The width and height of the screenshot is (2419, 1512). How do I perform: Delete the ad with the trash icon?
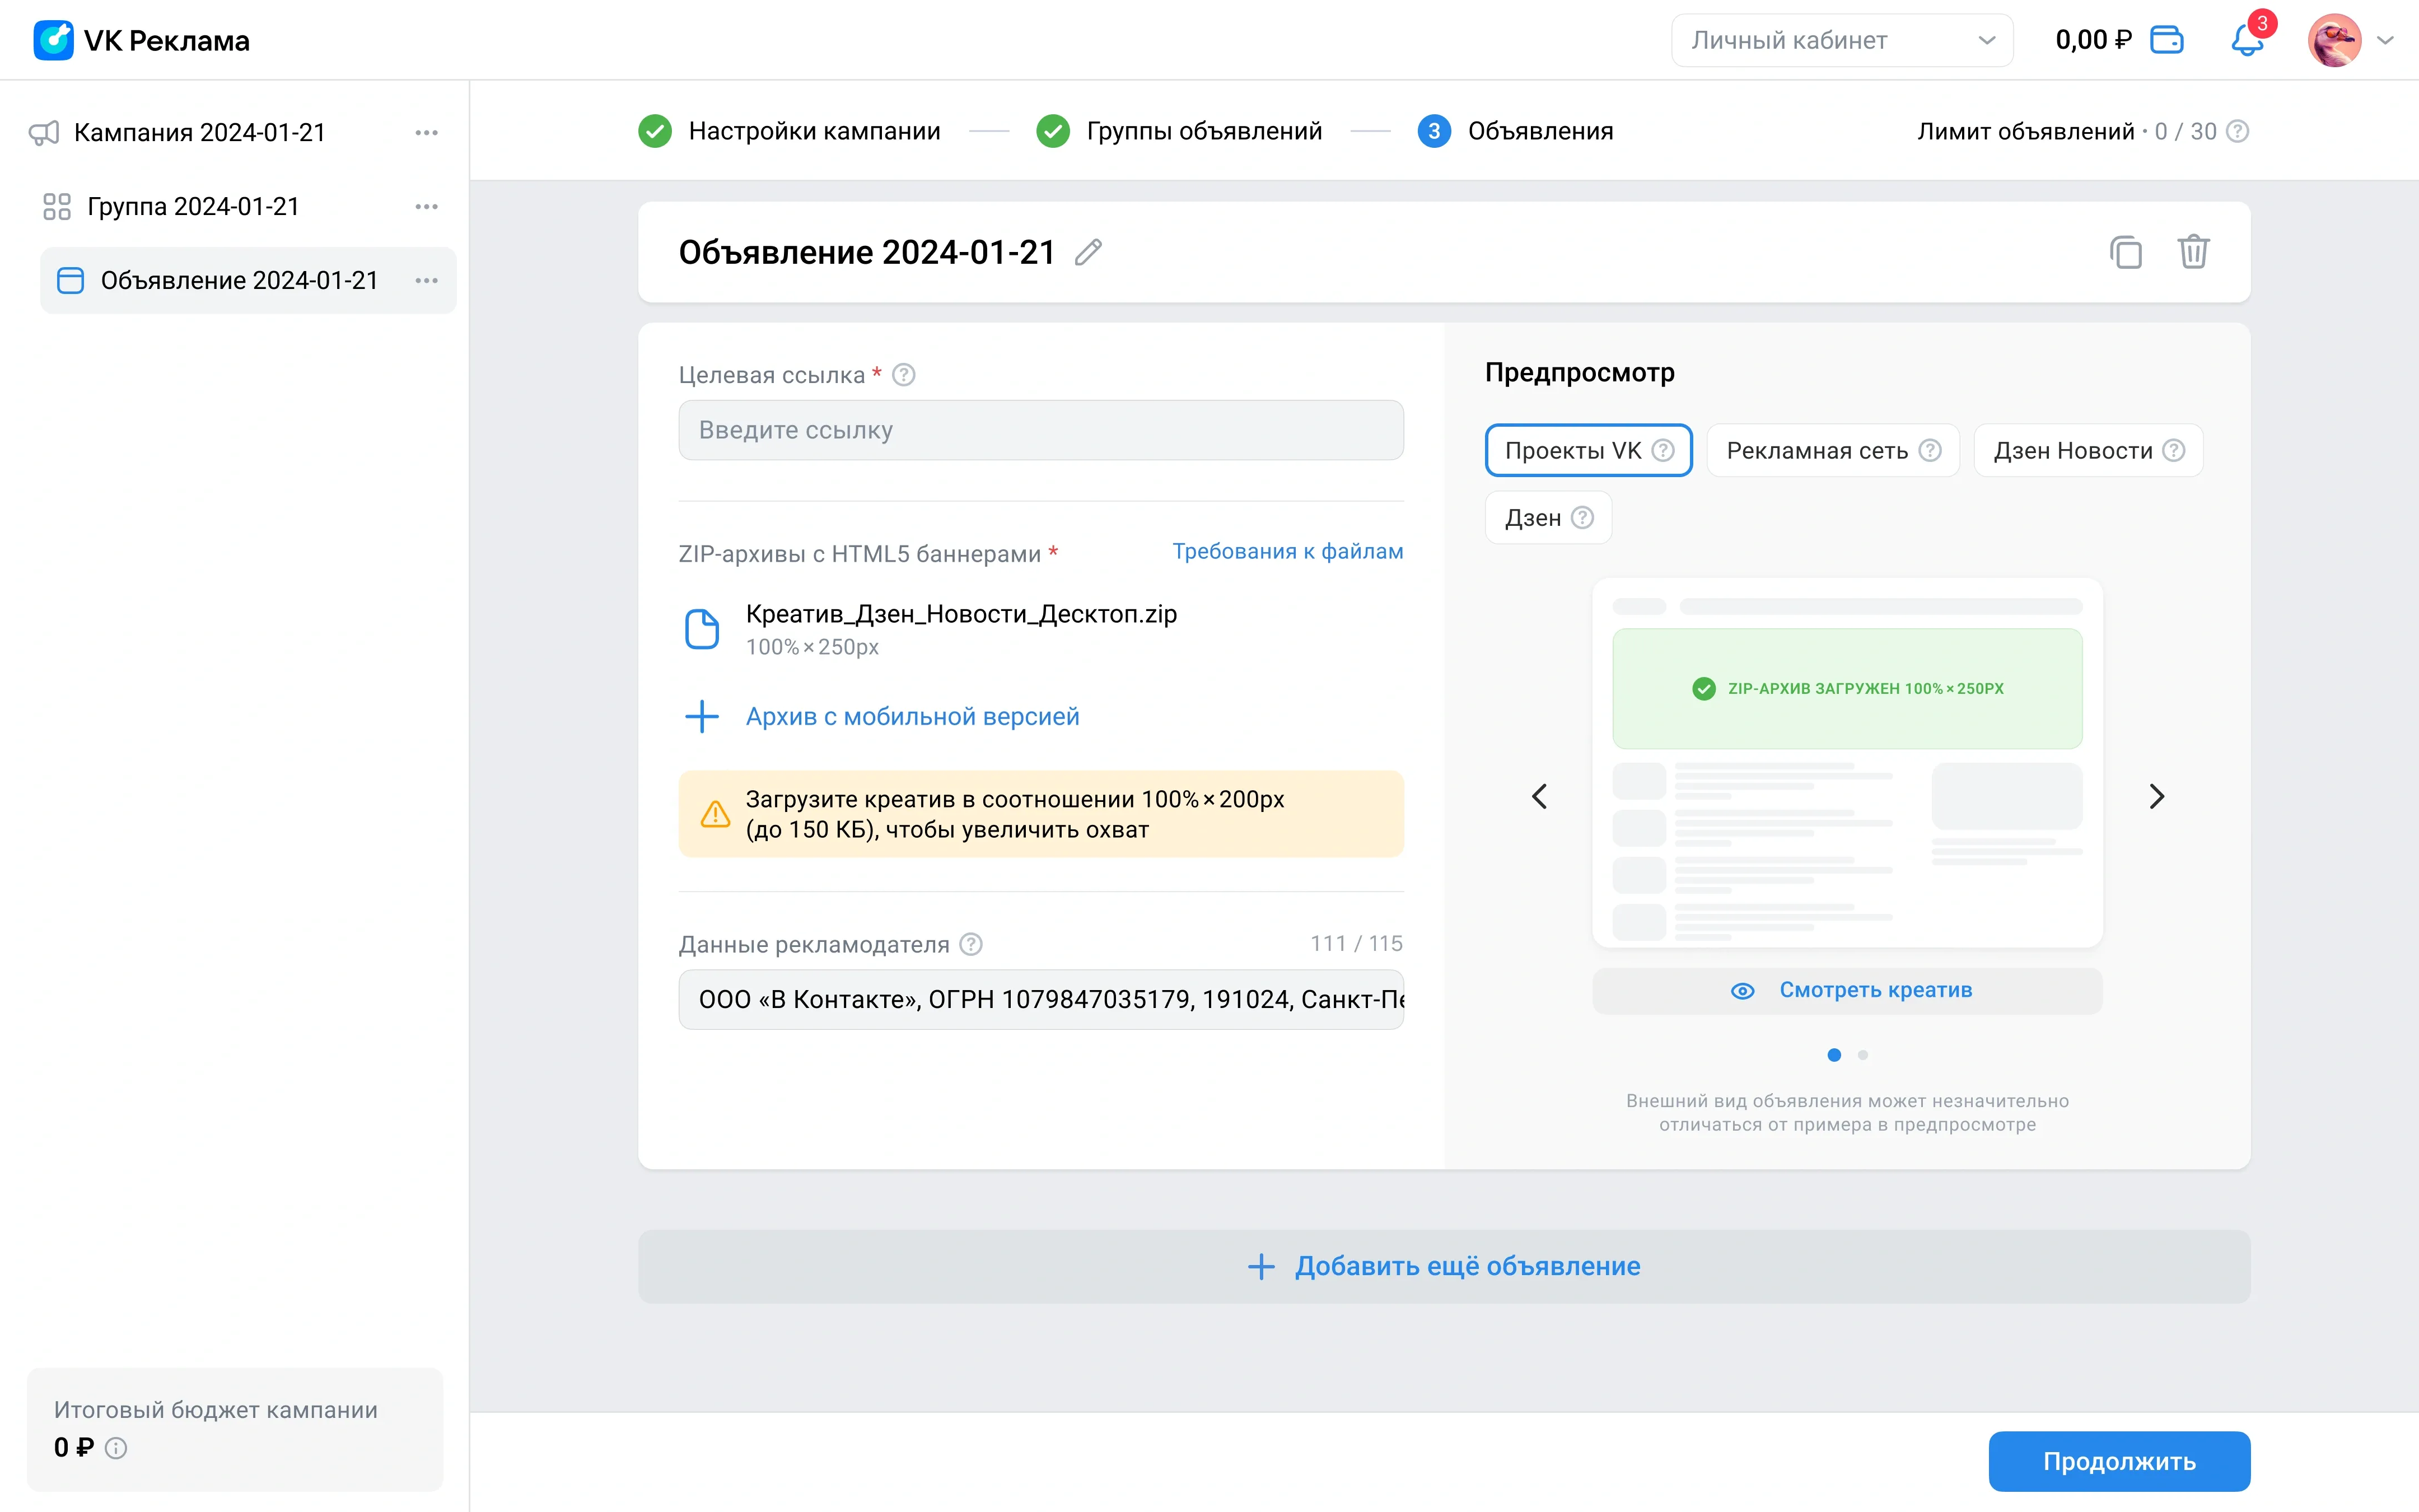coord(2193,252)
